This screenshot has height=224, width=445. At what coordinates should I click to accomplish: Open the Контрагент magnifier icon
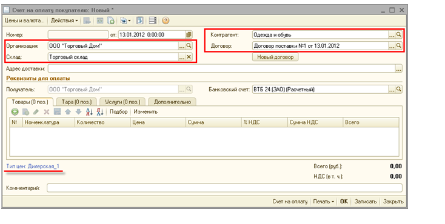tap(399, 35)
